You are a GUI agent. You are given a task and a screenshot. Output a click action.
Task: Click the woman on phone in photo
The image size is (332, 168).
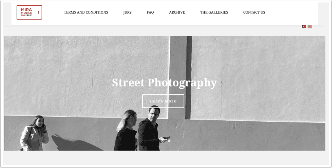coord(34,133)
